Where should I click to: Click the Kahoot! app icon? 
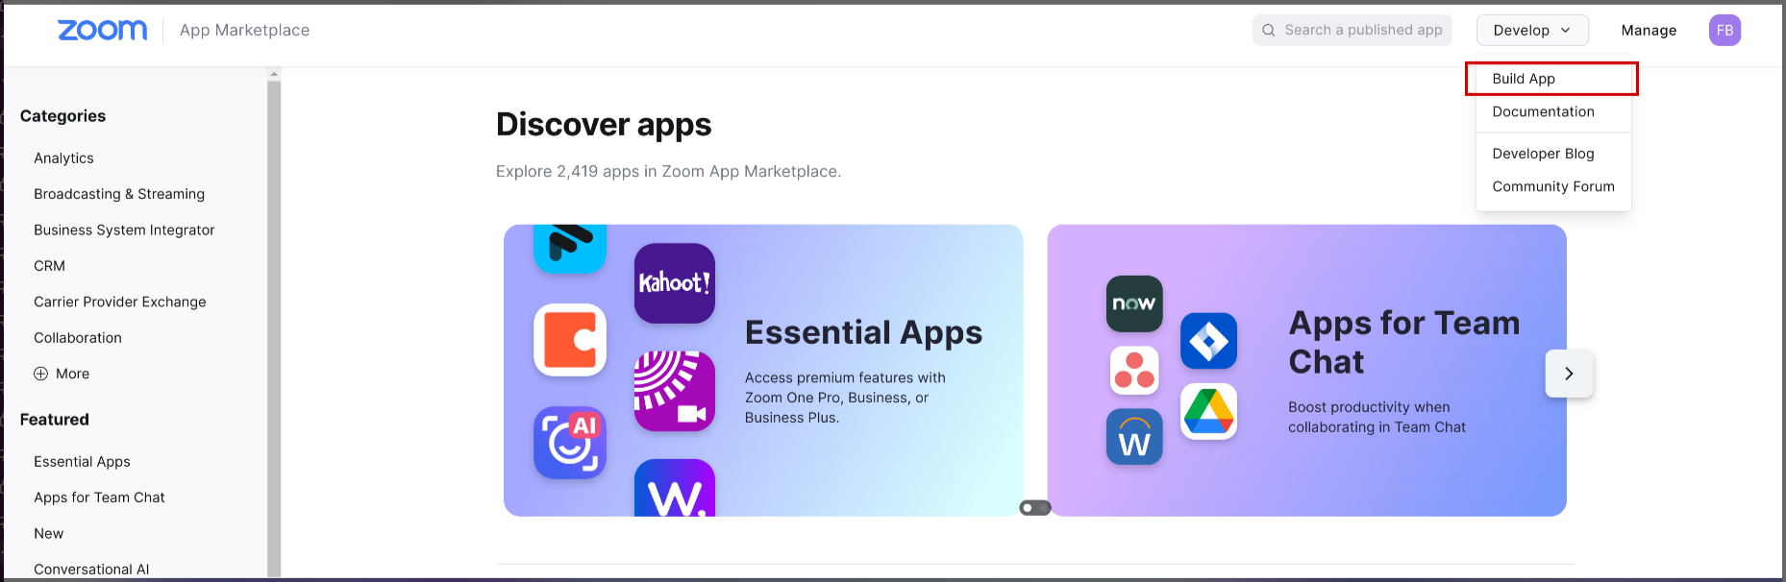675,283
